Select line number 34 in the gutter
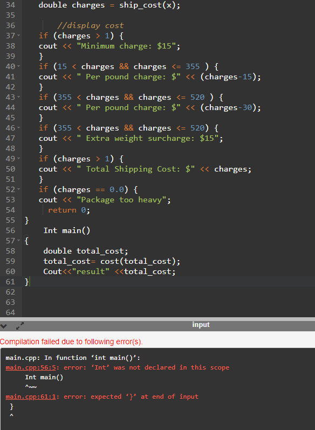Image resolution: width=315 pixels, height=430 pixels. click(x=10, y=5)
